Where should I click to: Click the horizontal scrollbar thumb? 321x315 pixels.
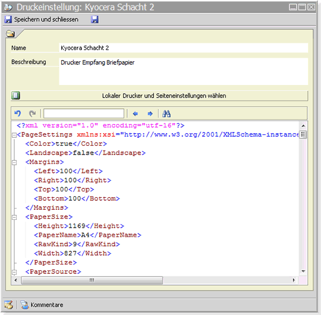pyautogui.click(x=92, y=280)
